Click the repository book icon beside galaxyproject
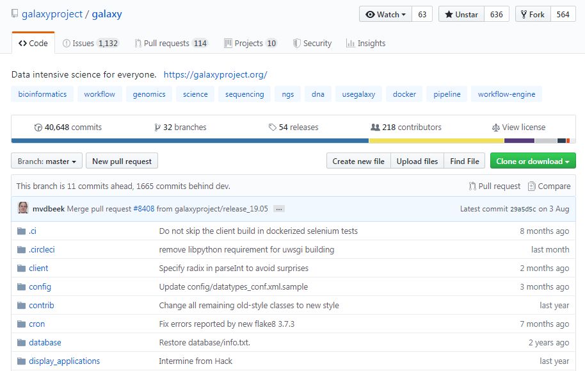Image resolution: width=585 pixels, height=371 pixels. [15, 14]
